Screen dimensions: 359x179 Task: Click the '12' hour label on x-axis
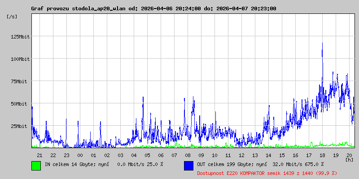(241, 155)
